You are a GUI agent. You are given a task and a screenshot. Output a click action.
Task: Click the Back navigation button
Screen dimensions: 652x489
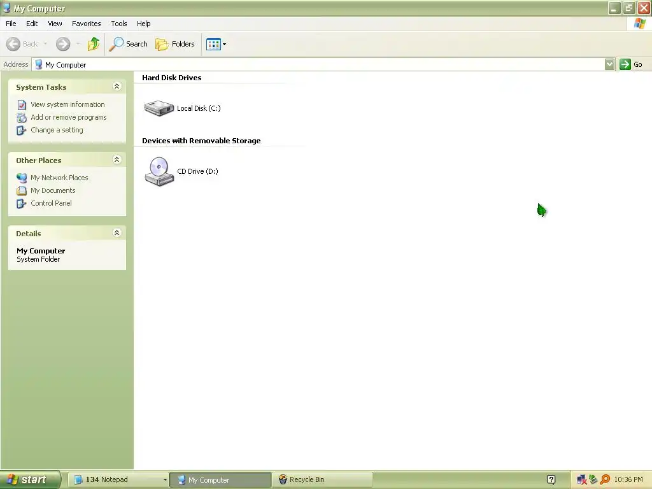tap(22, 44)
